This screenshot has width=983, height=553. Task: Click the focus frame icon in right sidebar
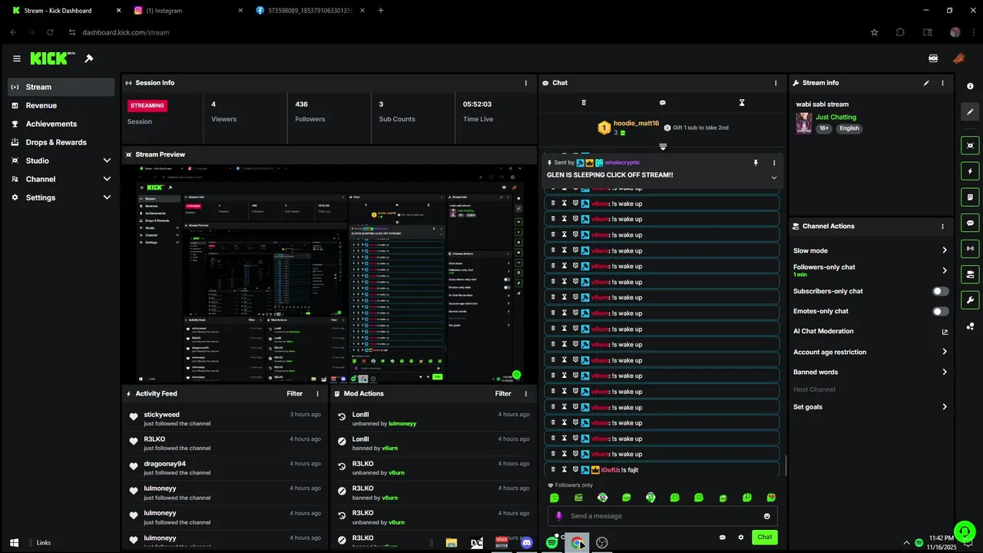click(971, 145)
